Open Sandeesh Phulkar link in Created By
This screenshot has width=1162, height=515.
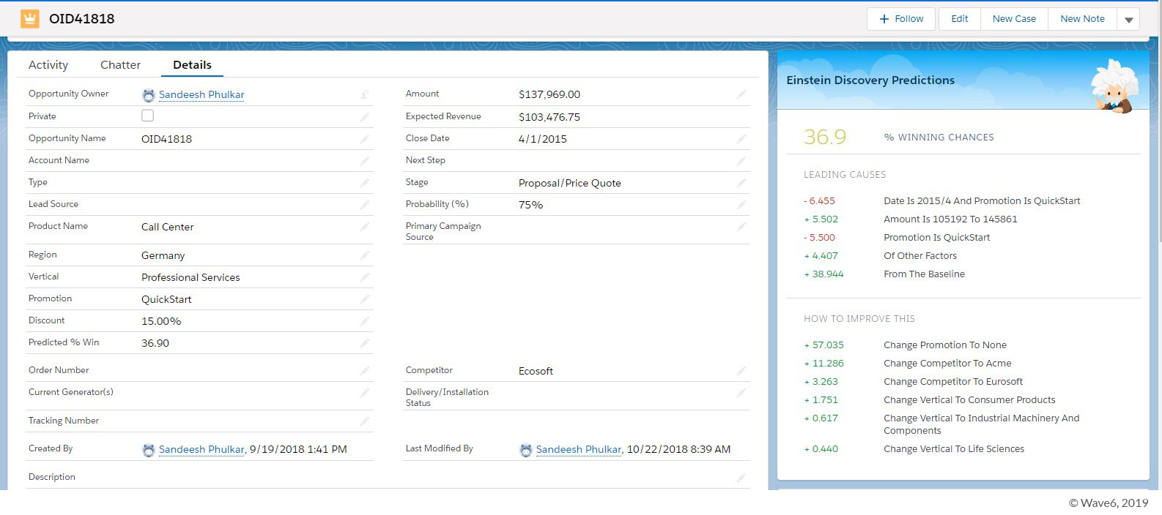(201, 450)
